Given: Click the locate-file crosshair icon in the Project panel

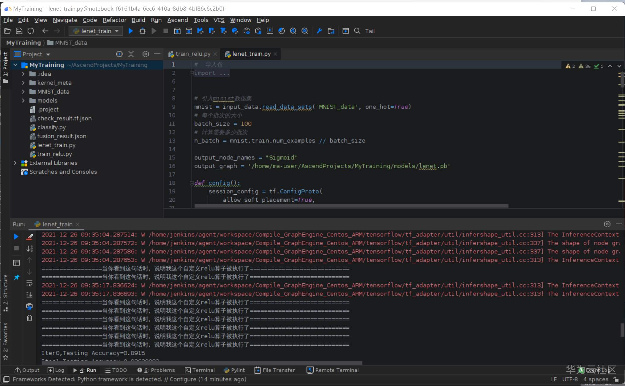Looking at the screenshot, I should (x=119, y=54).
